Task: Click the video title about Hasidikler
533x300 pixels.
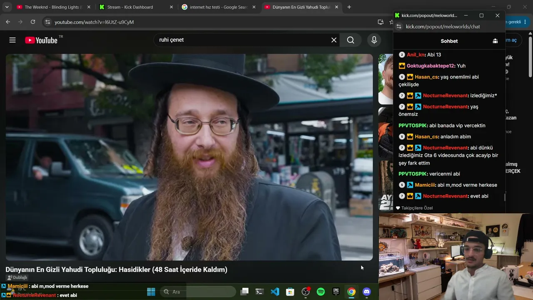Action: (116, 270)
